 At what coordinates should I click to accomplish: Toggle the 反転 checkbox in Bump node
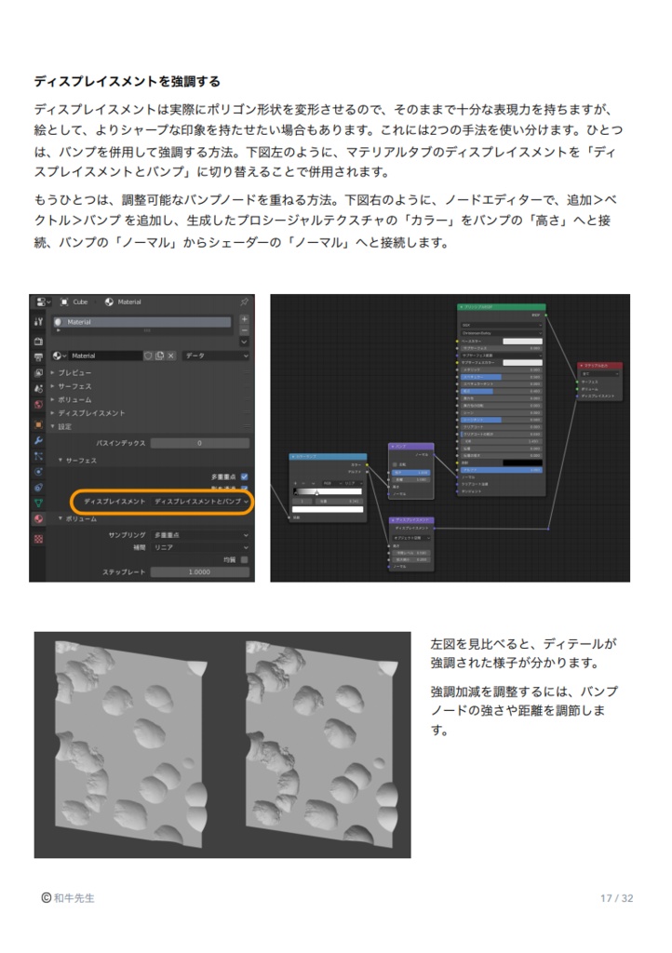pos(395,464)
